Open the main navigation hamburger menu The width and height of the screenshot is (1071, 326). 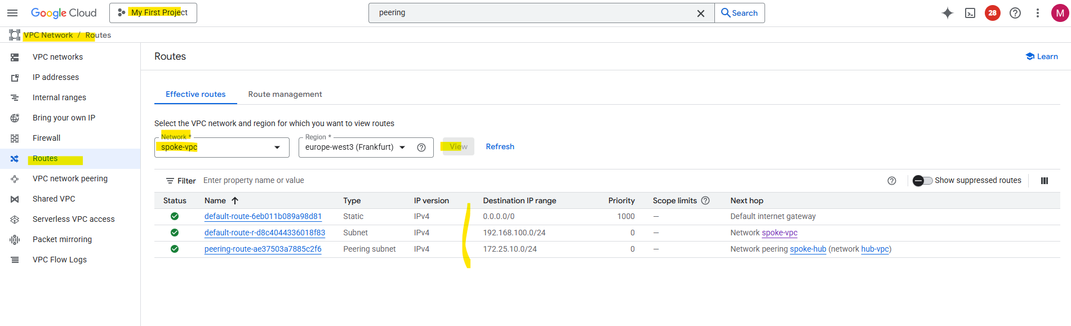12,13
